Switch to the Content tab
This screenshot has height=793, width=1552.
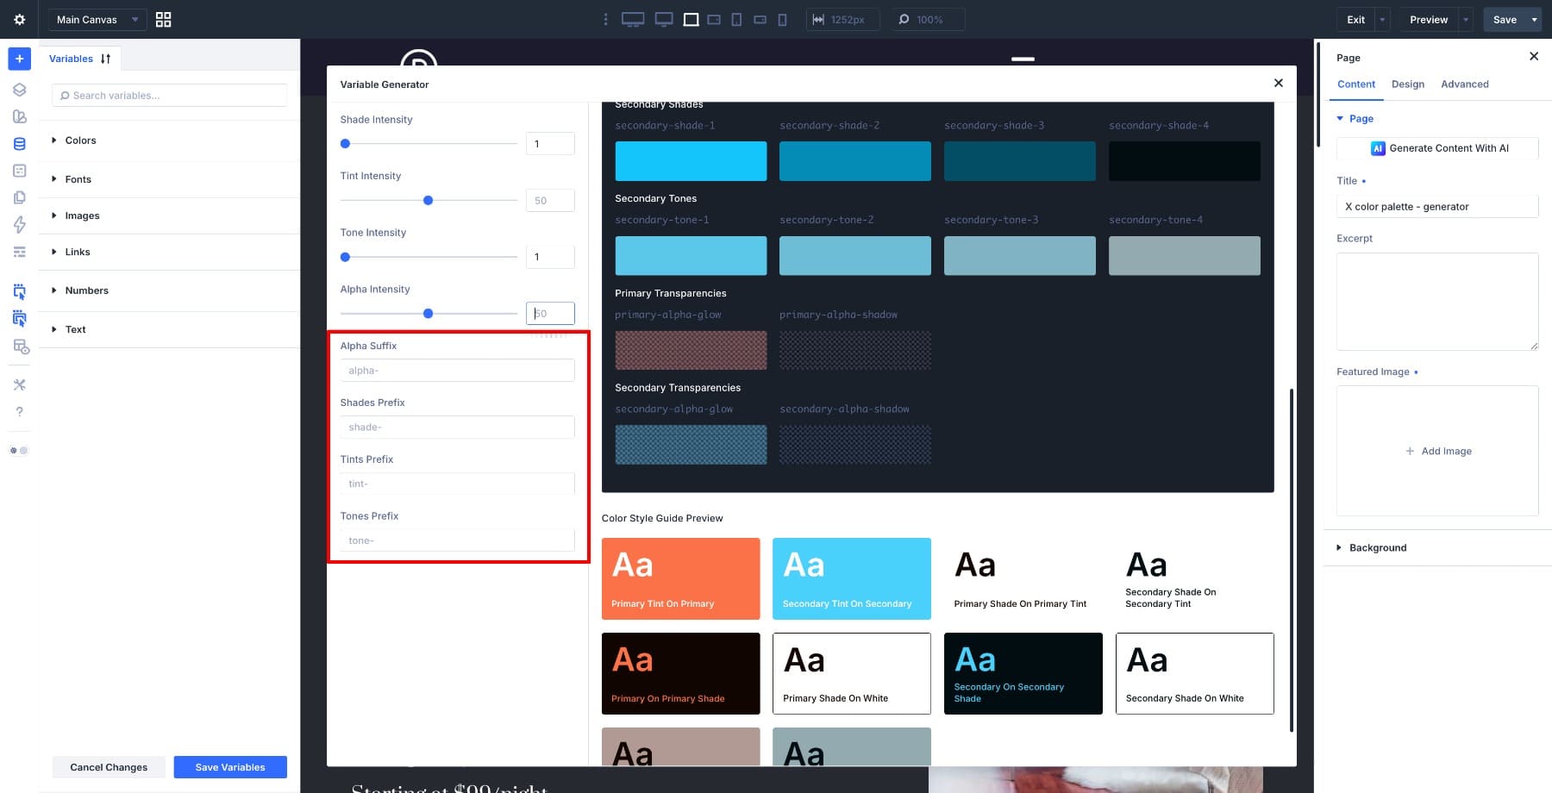1356,84
